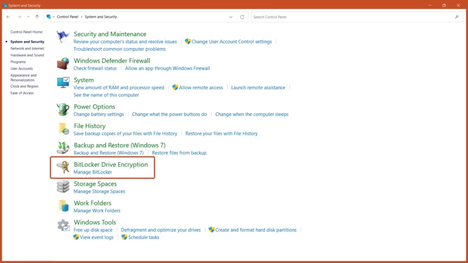Refresh the Control Panel view

[242, 17]
